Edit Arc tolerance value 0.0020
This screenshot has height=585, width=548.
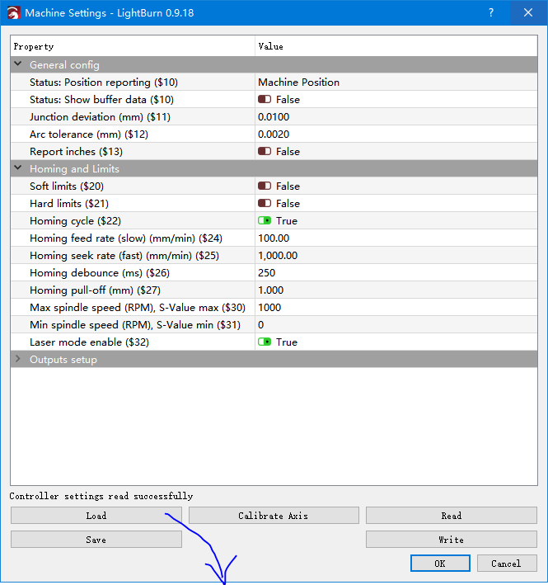click(274, 134)
